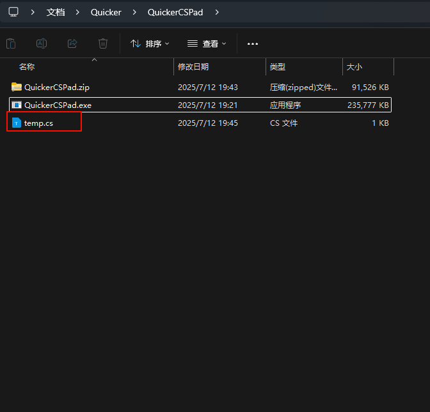Sort by the 修改日期 column header
The image size is (430, 412).
point(193,66)
